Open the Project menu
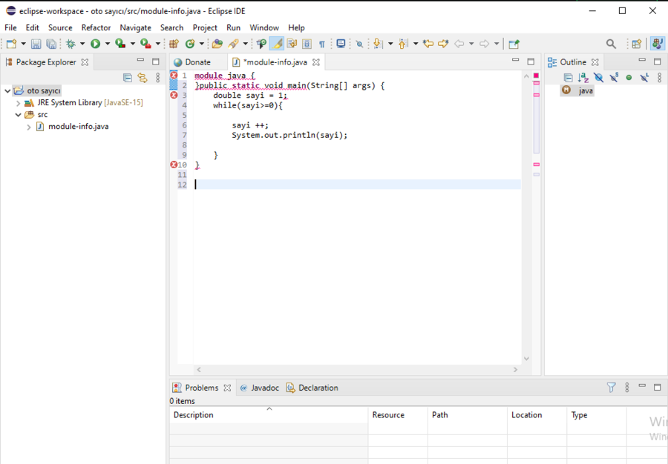 click(x=205, y=27)
